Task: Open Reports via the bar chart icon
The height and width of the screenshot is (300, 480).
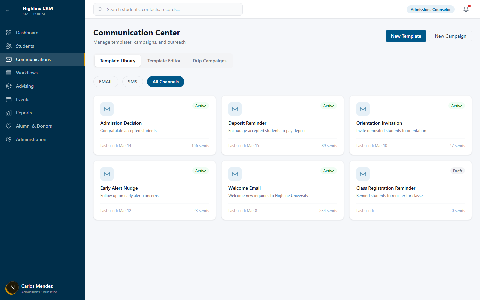Action: [x=9, y=112]
